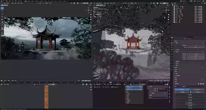Screen dimensions: 206x110
Task: Click the blue Z axis on left viewport gizmo
Action: 88,8
